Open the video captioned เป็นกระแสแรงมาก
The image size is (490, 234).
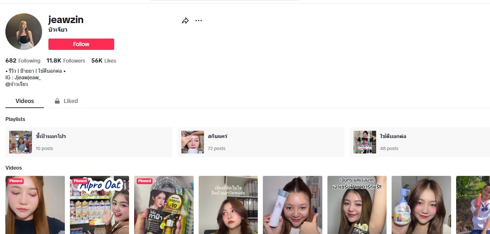tap(357, 205)
